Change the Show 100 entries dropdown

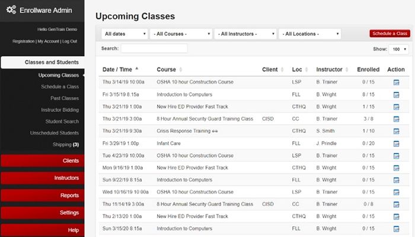tap(398, 49)
